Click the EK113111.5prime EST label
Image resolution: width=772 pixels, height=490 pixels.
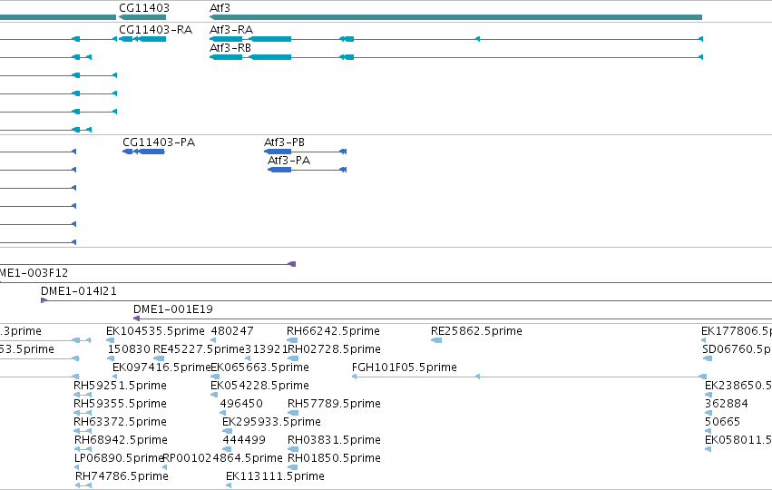click(x=275, y=476)
